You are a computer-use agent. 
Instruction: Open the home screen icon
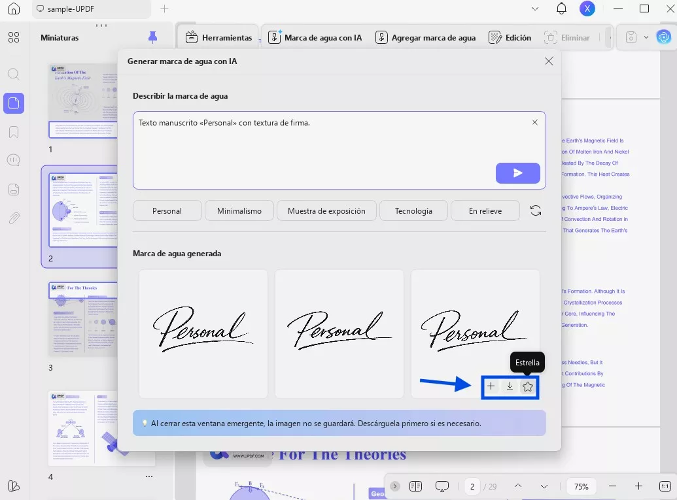pyautogui.click(x=13, y=8)
